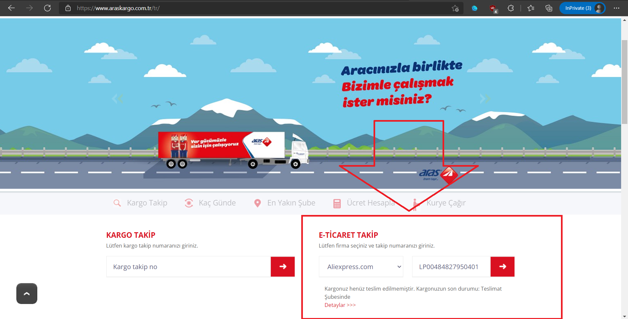Click the browser forward arrow

click(29, 8)
